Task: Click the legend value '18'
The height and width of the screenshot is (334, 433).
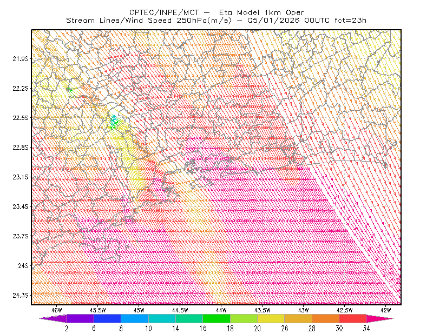Action: [230, 329]
